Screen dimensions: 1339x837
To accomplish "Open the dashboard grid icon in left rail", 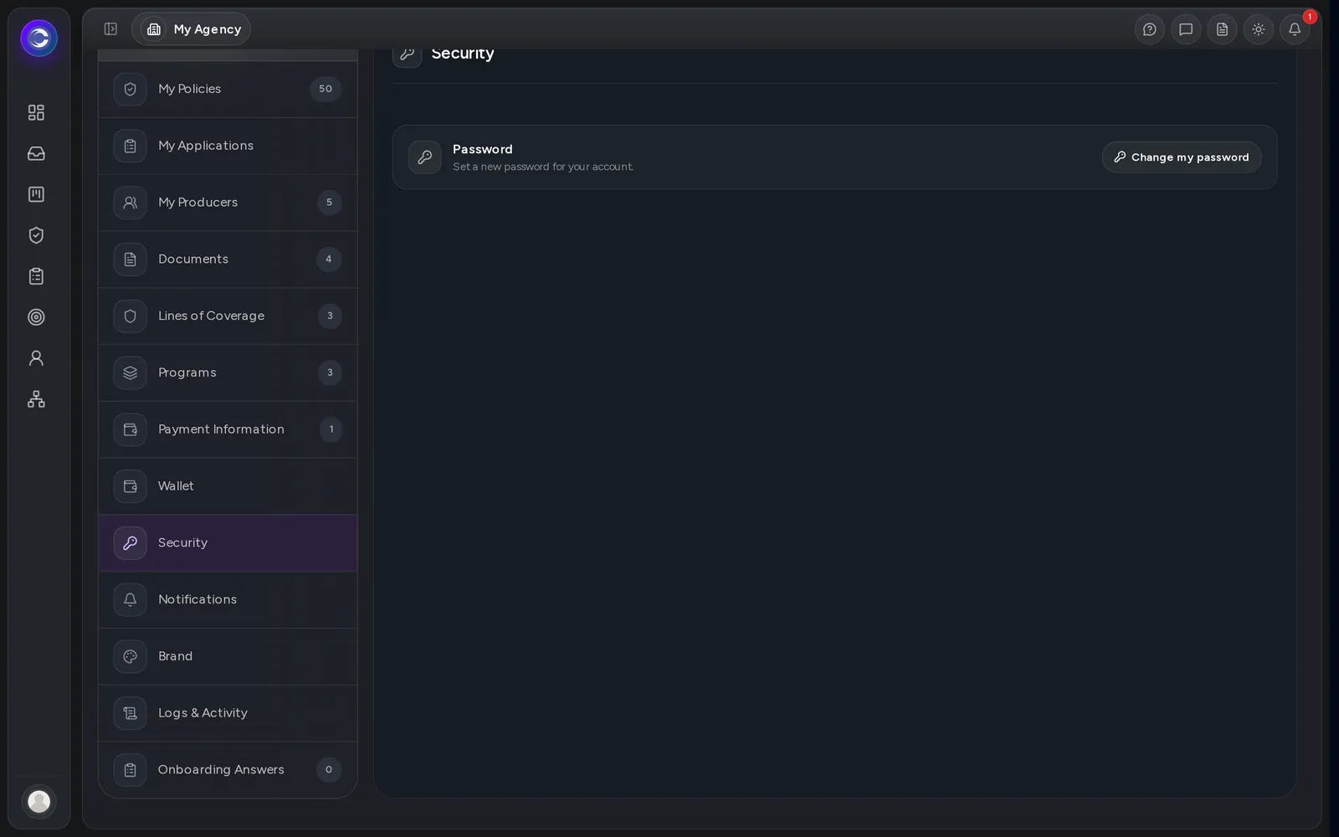I will coord(36,112).
